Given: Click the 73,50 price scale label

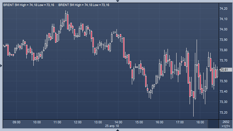Looking at the screenshot, I should (224, 81).
